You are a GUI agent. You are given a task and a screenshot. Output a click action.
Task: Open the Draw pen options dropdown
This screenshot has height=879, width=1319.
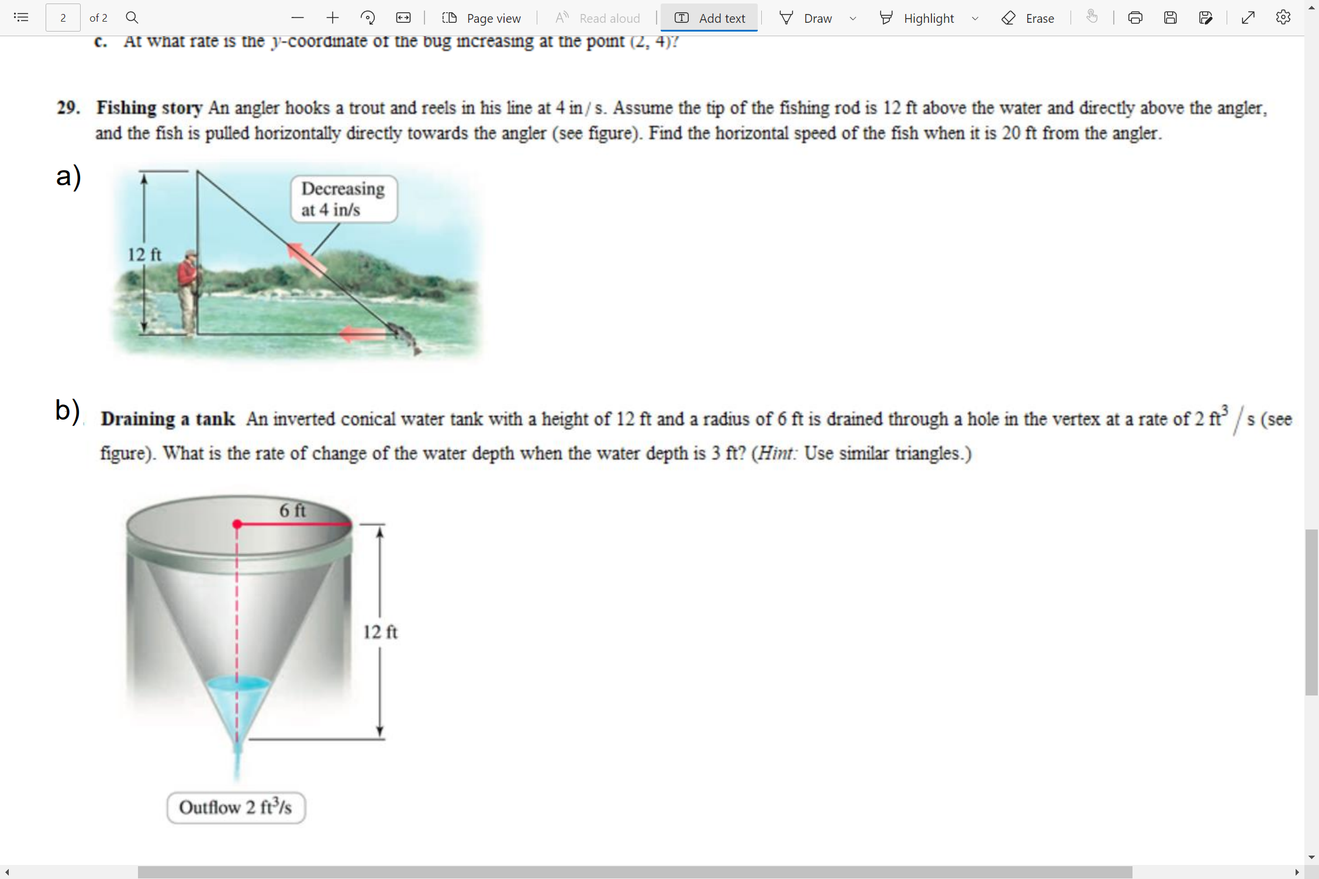[852, 18]
